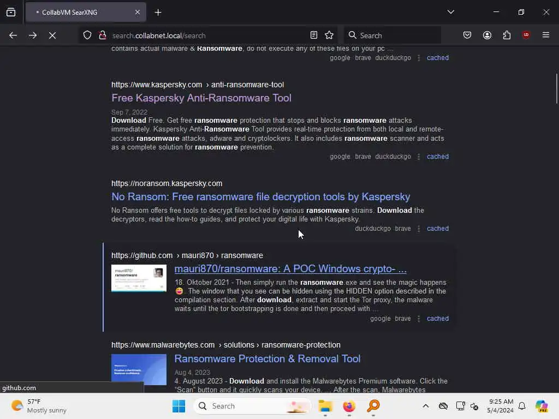
Task: Open tracking protection shield icon
Action: [x=87, y=35]
